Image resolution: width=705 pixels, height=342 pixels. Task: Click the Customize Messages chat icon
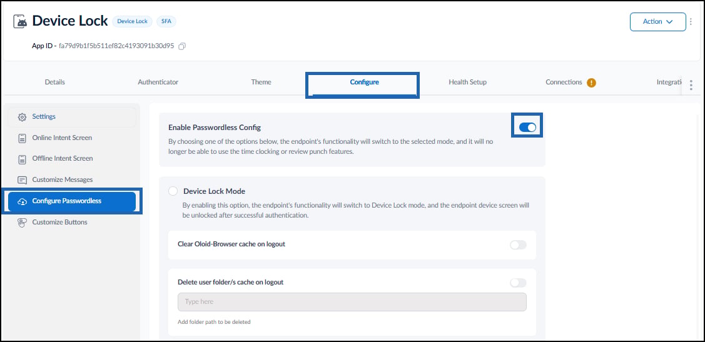click(22, 180)
